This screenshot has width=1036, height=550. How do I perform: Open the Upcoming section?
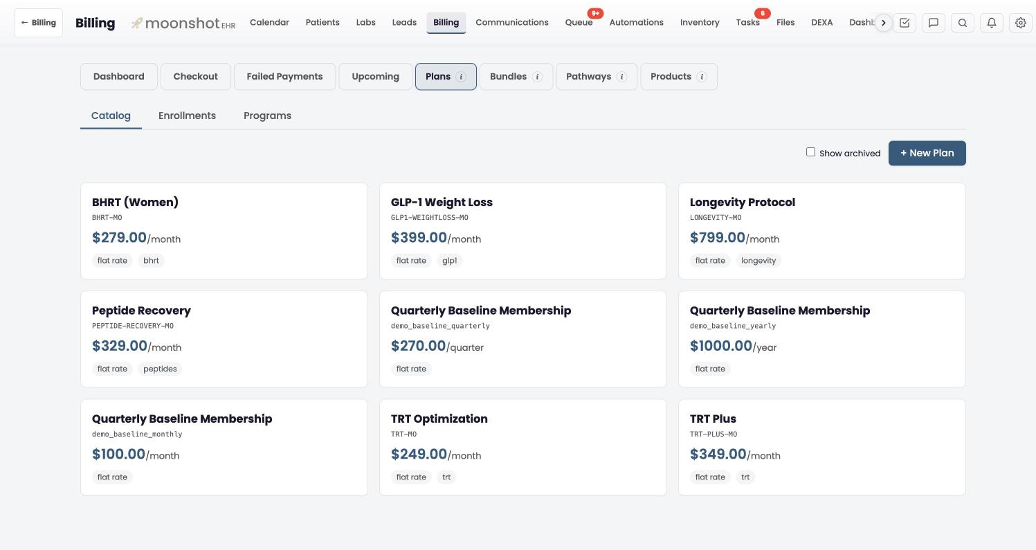point(375,77)
